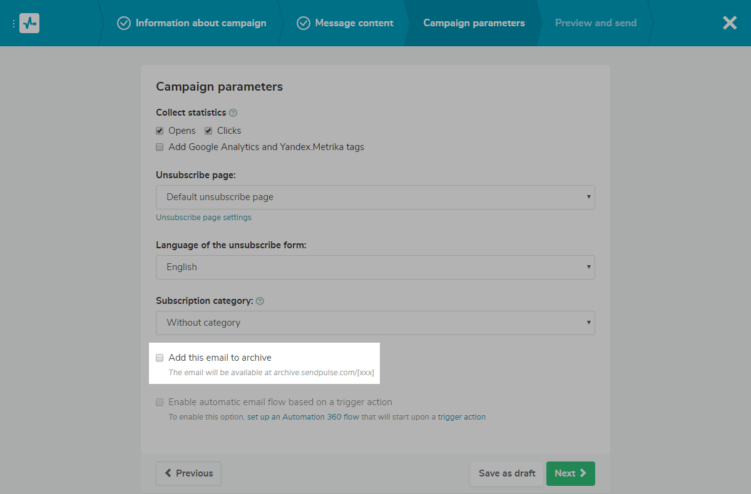Go to Preview and send step
Screen dimensions: 751x494
(x=595, y=23)
